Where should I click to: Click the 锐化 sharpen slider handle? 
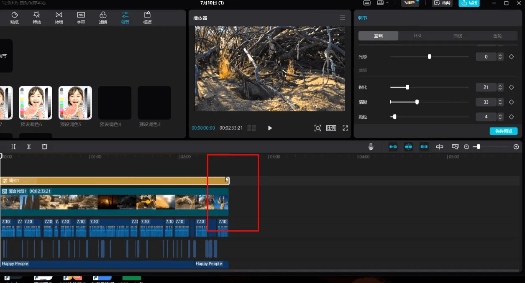coord(407,87)
